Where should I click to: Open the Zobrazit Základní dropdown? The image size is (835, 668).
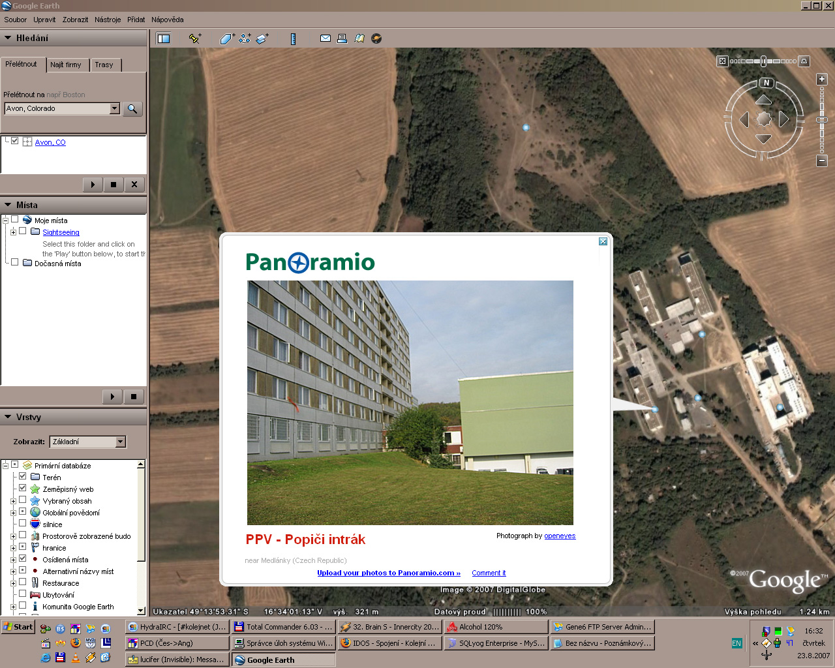pos(120,442)
